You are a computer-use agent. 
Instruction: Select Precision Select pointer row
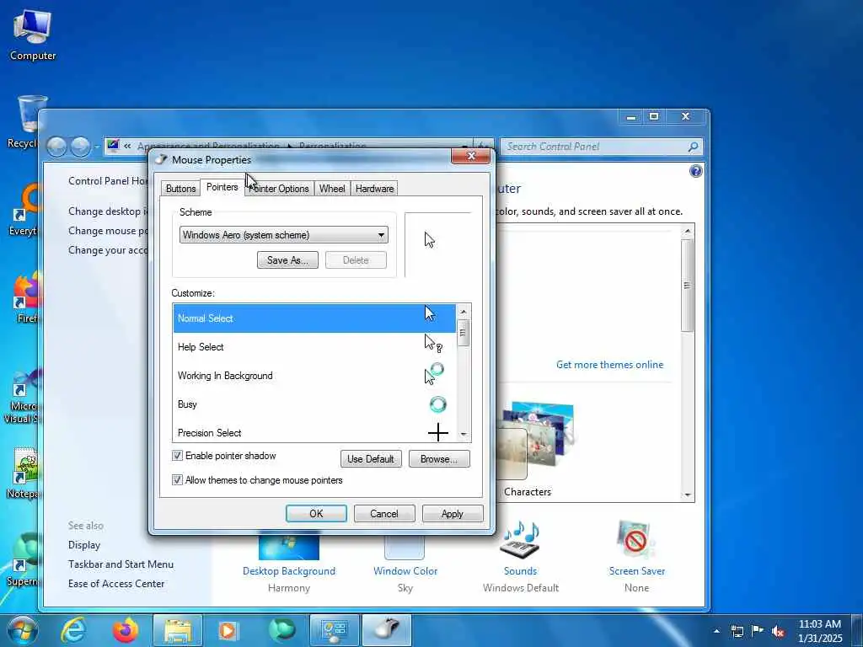[314, 432]
